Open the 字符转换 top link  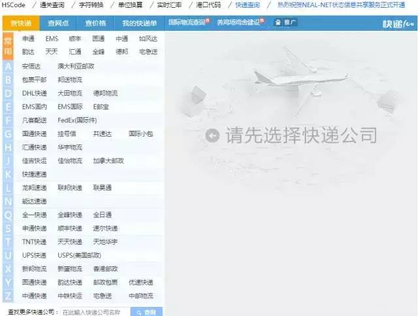click(91, 5)
